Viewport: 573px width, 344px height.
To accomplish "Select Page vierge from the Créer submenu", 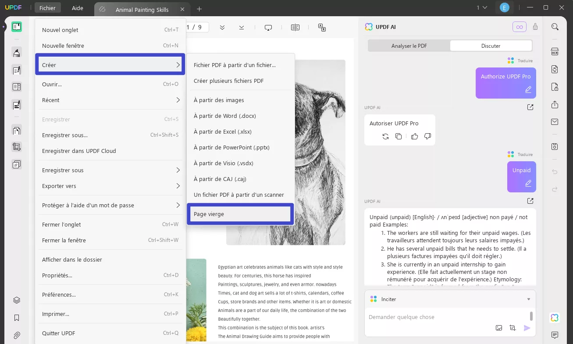I will point(240,214).
